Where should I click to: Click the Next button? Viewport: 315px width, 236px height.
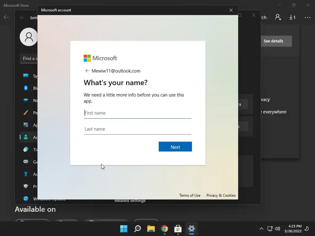[175, 147]
